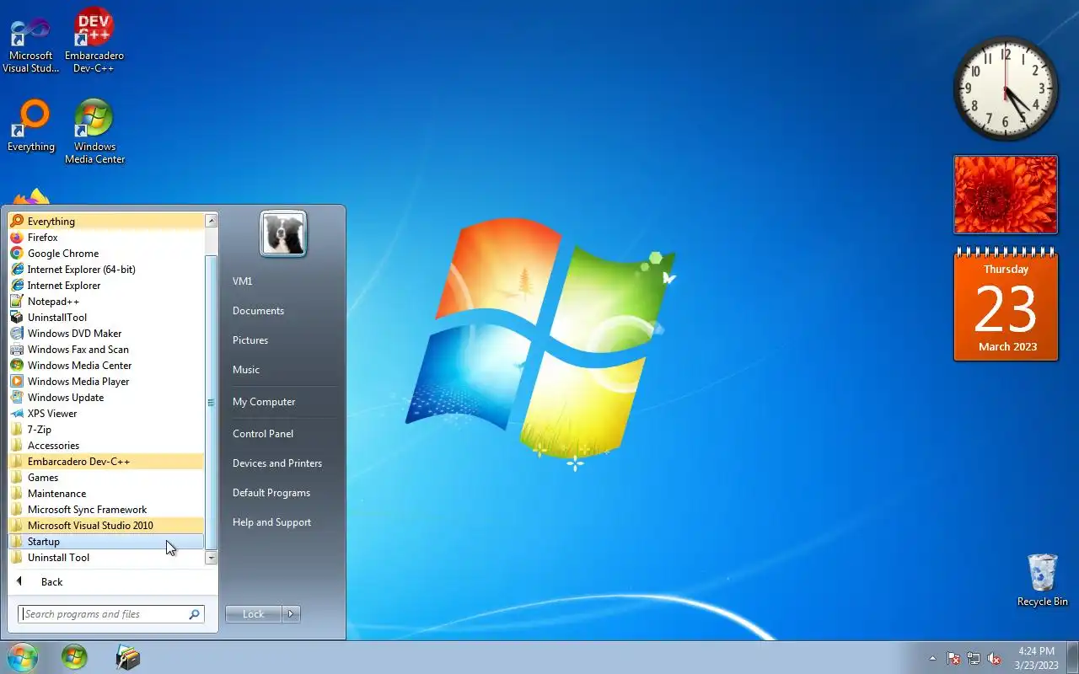Open VM1 user folder
The image size is (1079, 674).
click(283, 281)
